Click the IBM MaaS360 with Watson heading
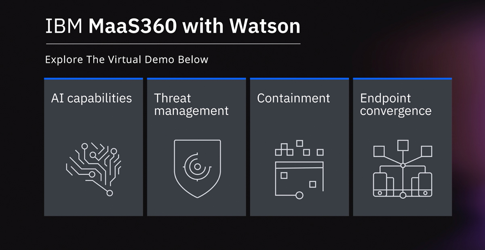 coord(173,26)
